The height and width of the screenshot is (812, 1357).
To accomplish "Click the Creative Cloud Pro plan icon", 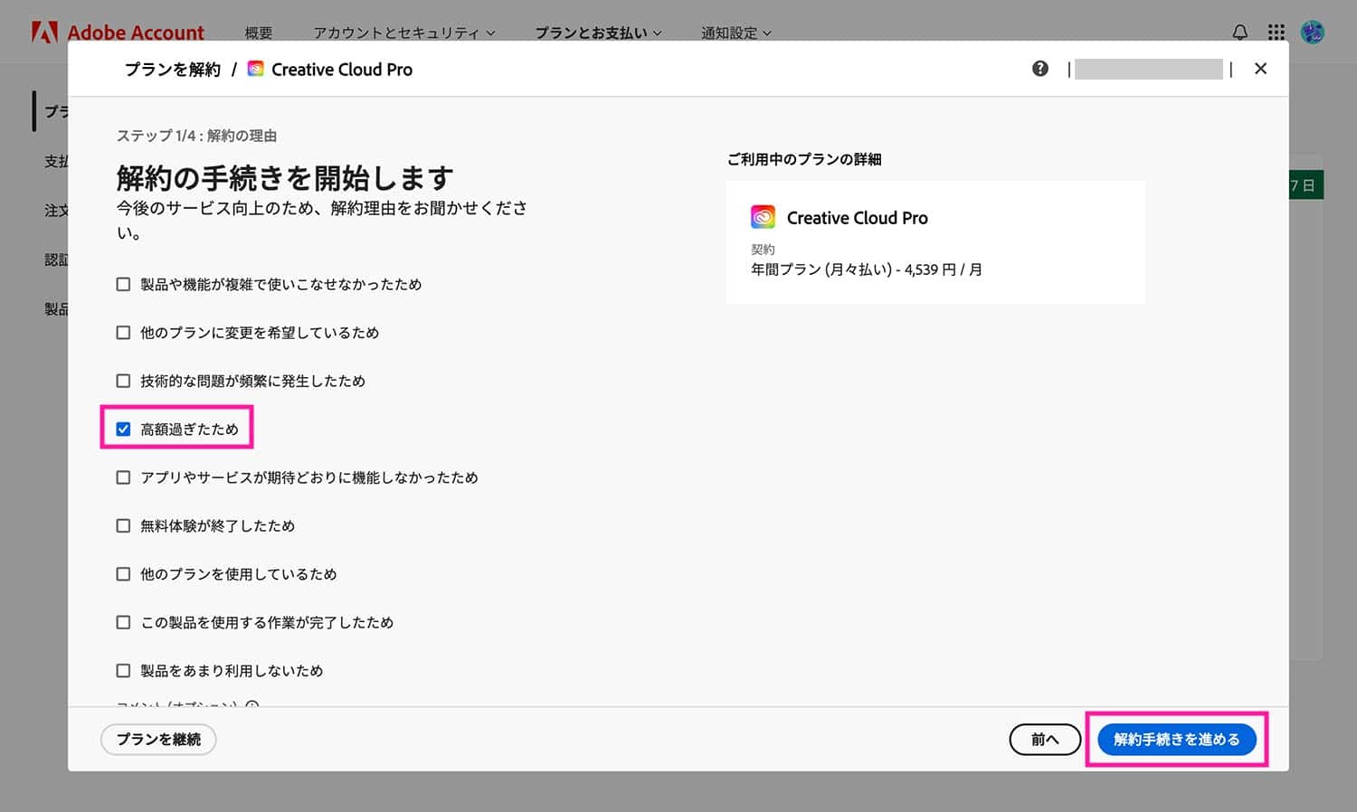I will point(763,216).
